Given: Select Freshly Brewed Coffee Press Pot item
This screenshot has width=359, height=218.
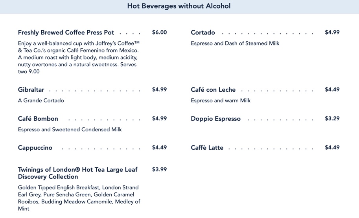Looking at the screenshot, I should click(66, 33).
